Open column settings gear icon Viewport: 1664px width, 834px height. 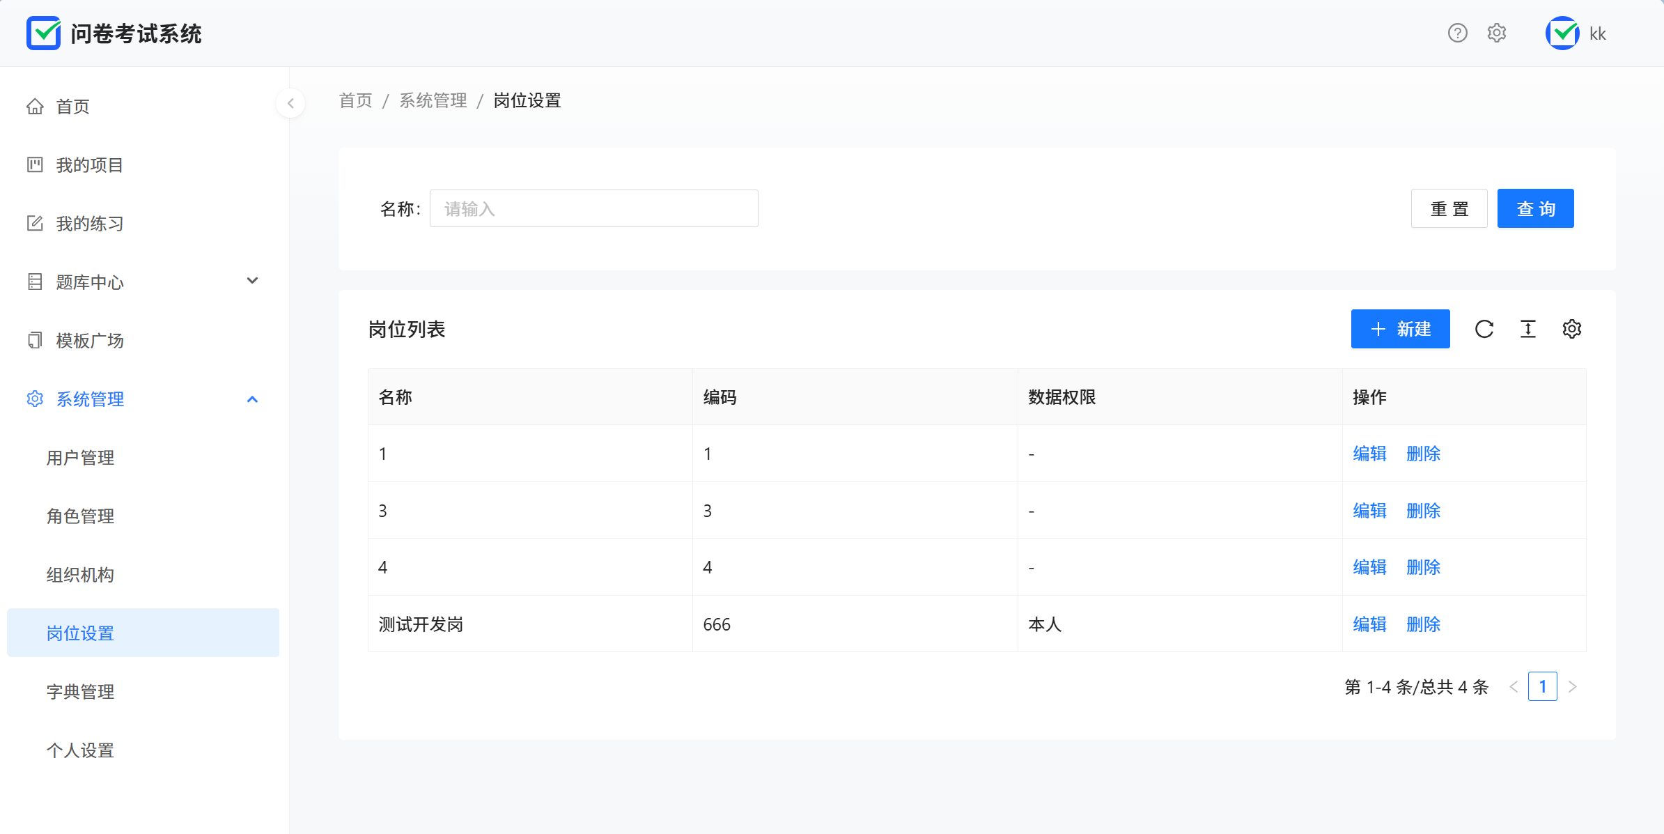(1572, 329)
